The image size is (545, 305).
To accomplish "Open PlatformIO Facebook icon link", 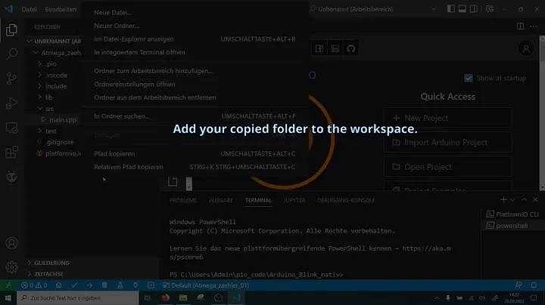I will (x=319, y=48).
